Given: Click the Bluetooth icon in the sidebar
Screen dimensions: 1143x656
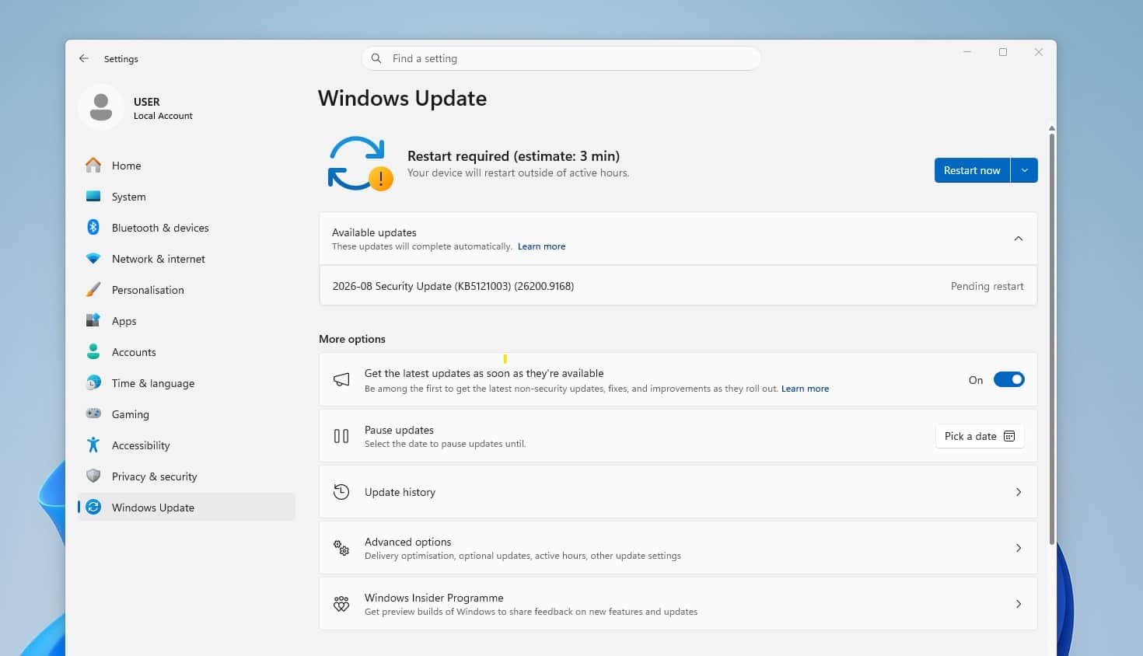Looking at the screenshot, I should point(93,227).
